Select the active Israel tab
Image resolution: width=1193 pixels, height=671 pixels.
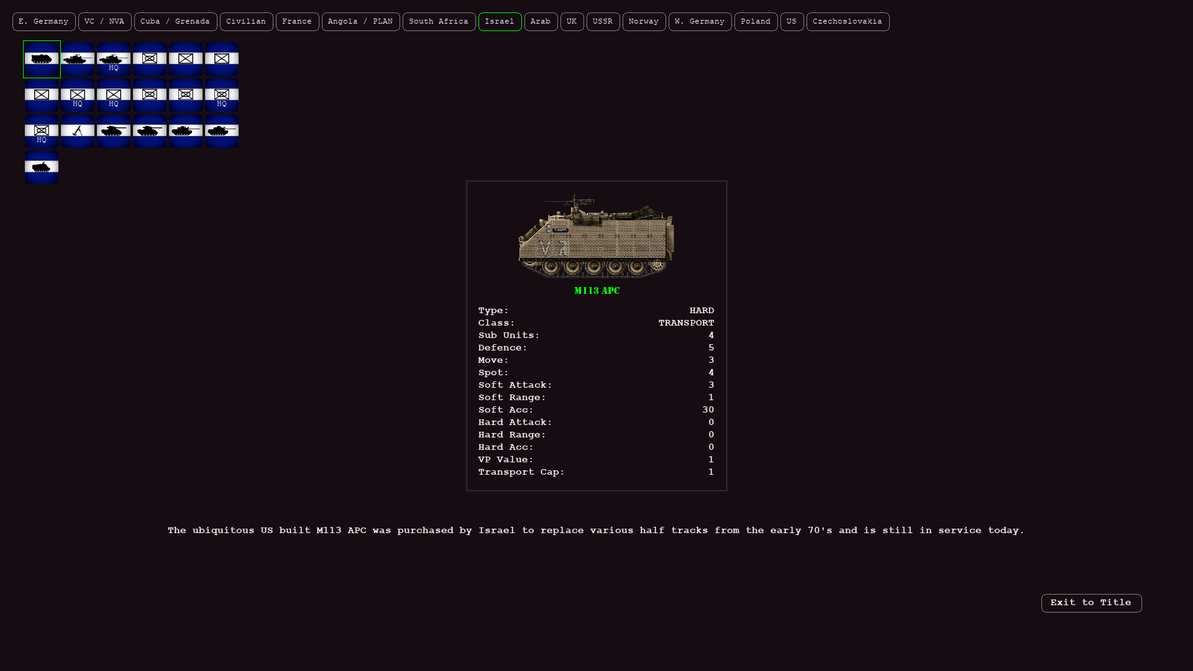500,22
